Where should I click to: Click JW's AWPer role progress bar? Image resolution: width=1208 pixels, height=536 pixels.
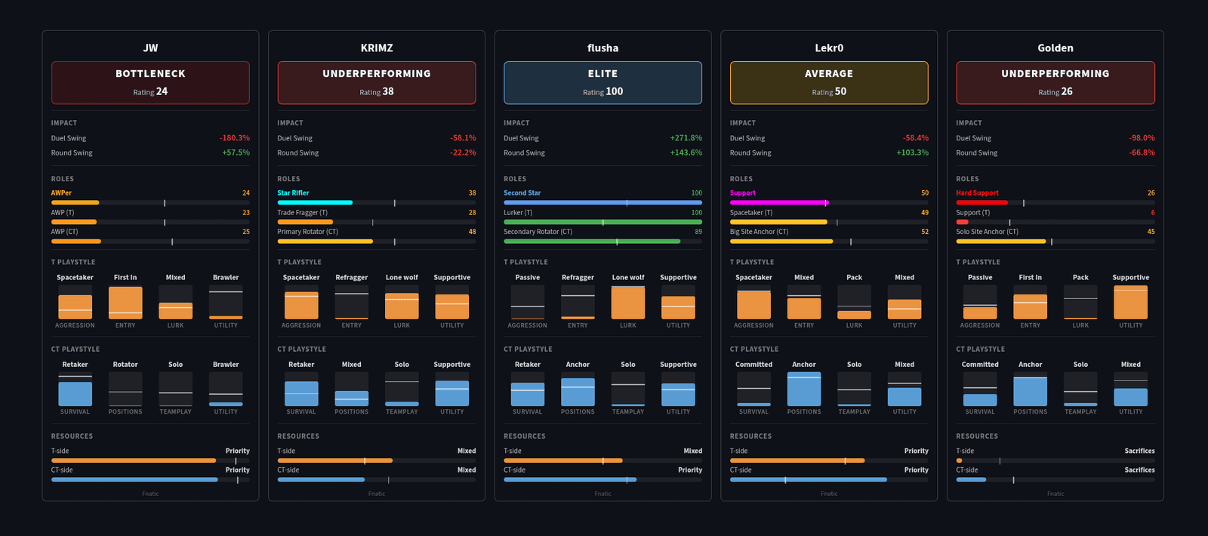(x=150, y=202)
